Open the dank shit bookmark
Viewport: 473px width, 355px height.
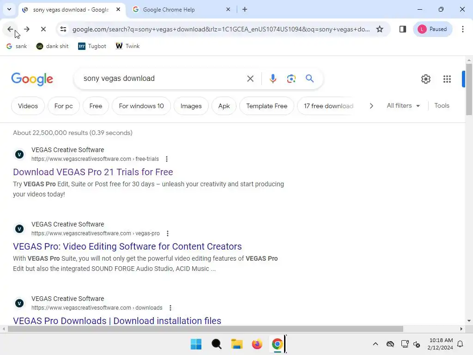(53, 46)
